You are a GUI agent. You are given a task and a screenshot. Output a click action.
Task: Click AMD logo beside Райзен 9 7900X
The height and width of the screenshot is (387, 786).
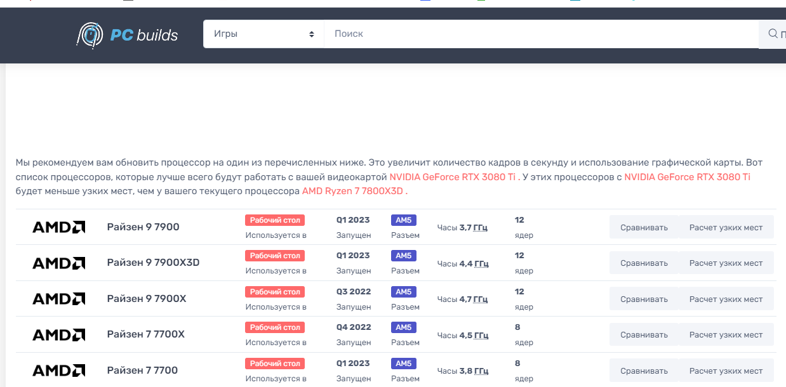point(58,299)
